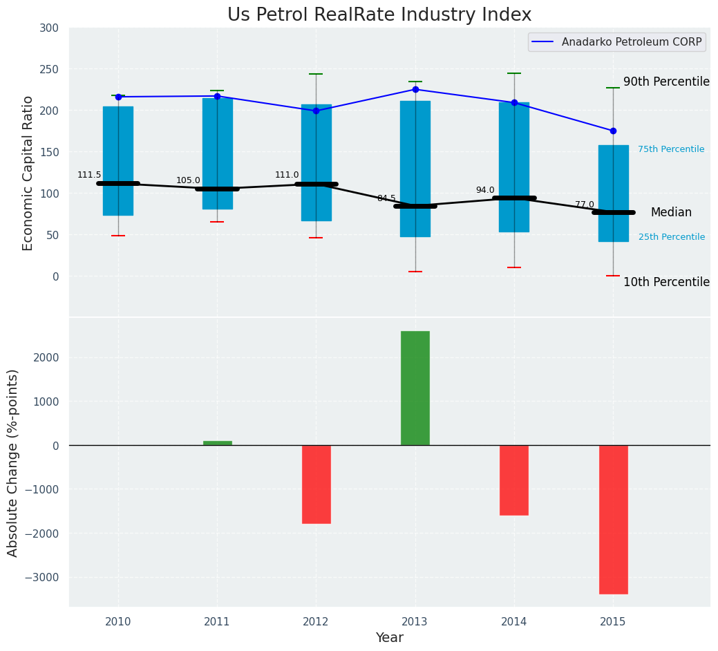Select the 2013 blue Anadarko data point
This screenshot has height=651, width=718.
coord(415,89)
